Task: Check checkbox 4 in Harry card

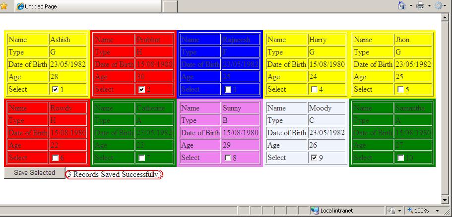Action: coord(315,89)
